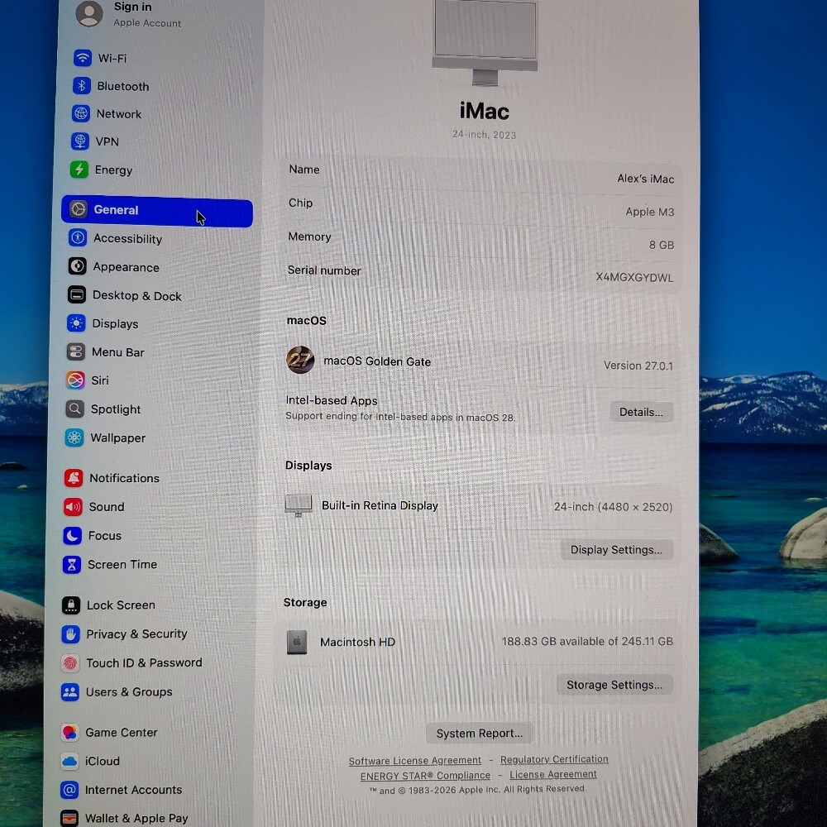This screenshot has width=827, height=827.
Task: Open Details for Intel-based Apps
Action: 642,412
